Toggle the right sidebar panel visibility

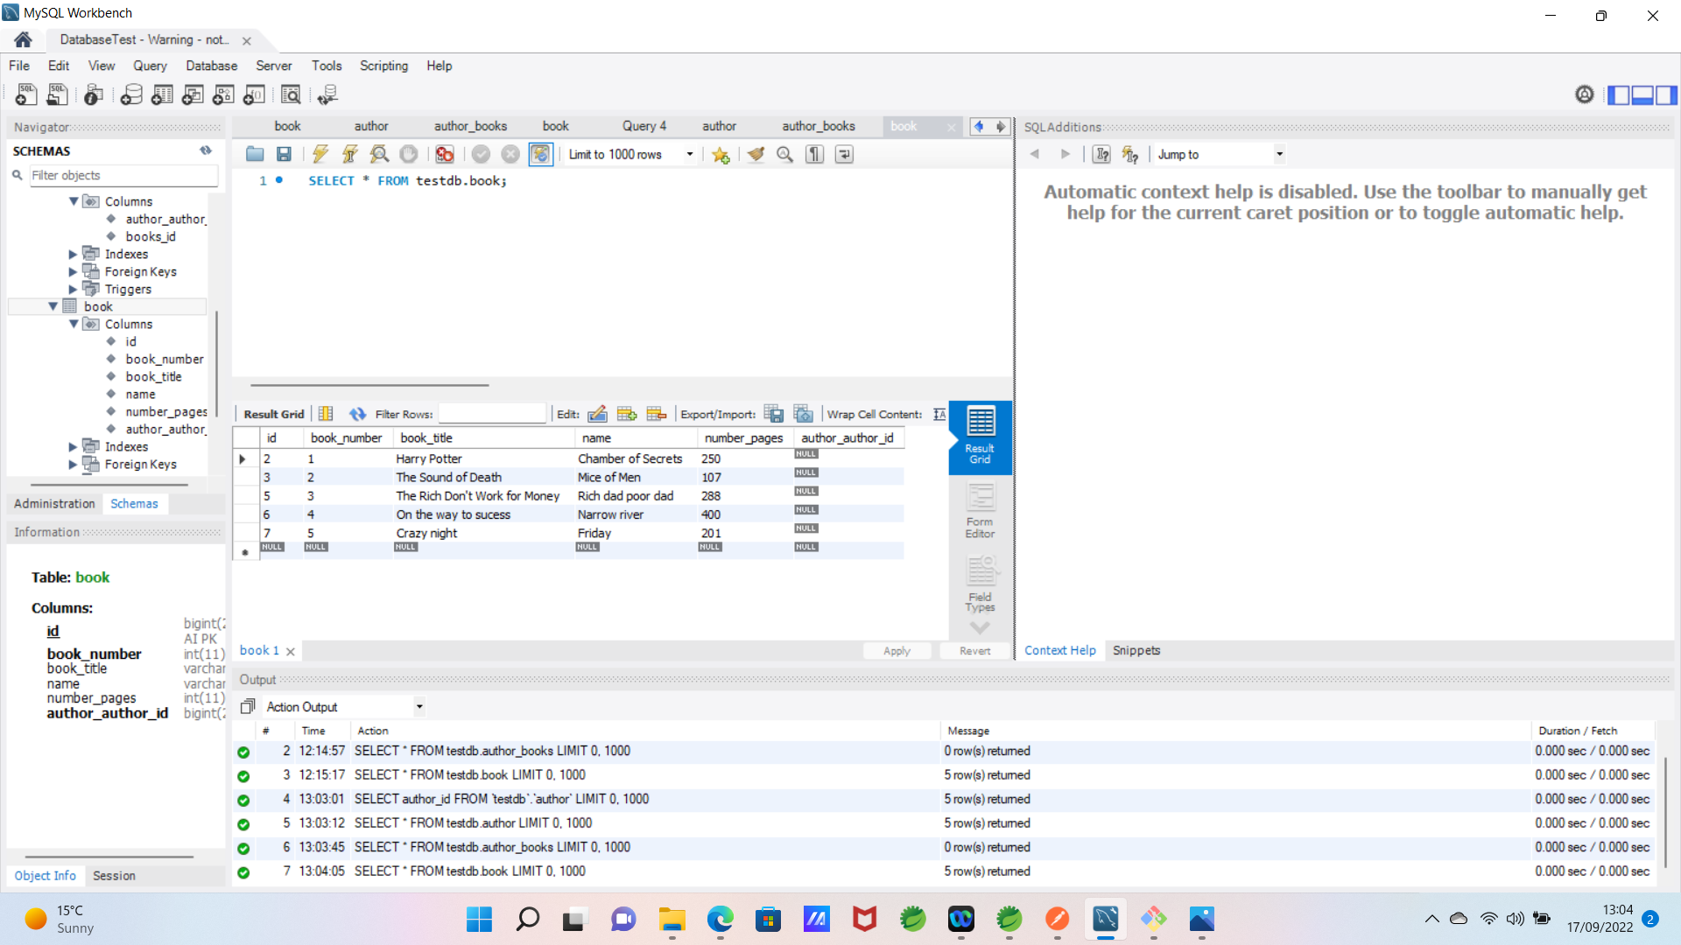1666,94
